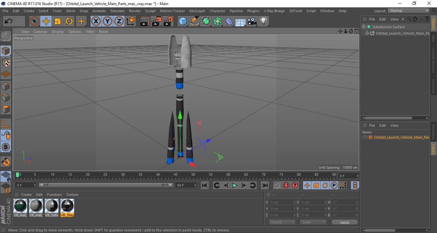Screen dimensions: 437x233
Task: Go to end of animation
Action: click(265, 185)
